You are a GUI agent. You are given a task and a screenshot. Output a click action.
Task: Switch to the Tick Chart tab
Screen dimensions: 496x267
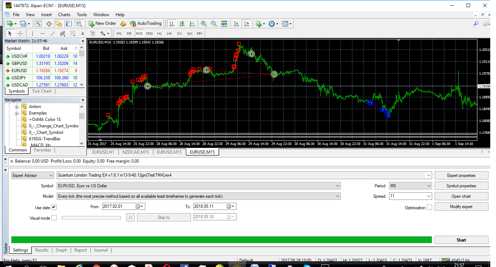coord(42,91)
